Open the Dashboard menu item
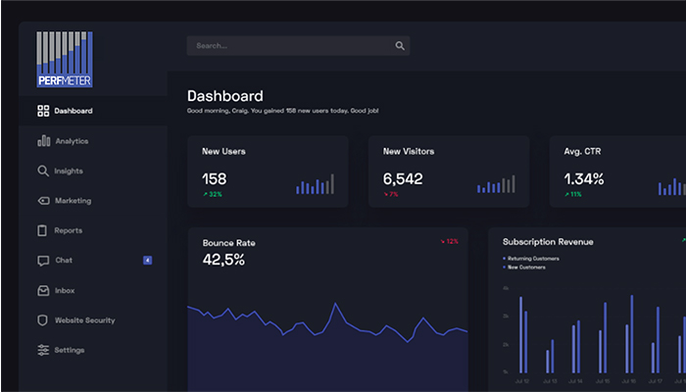This screenshot has width=686, height=392. pyautogui.click(x=93, y=111)
